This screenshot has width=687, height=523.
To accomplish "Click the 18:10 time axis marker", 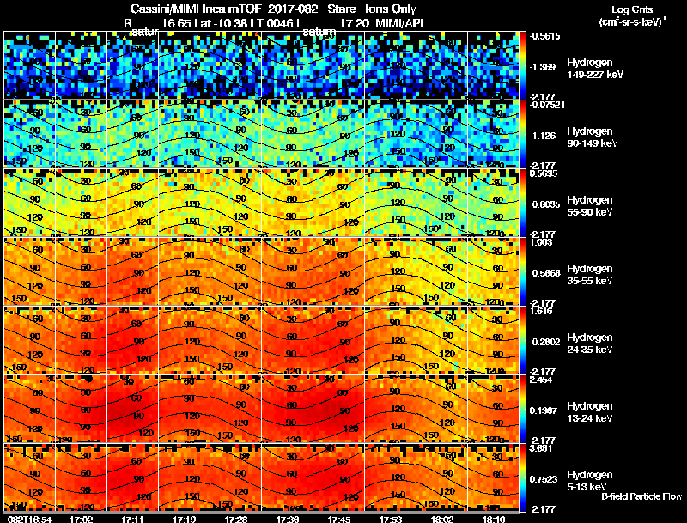I will (x=494, y=519).
